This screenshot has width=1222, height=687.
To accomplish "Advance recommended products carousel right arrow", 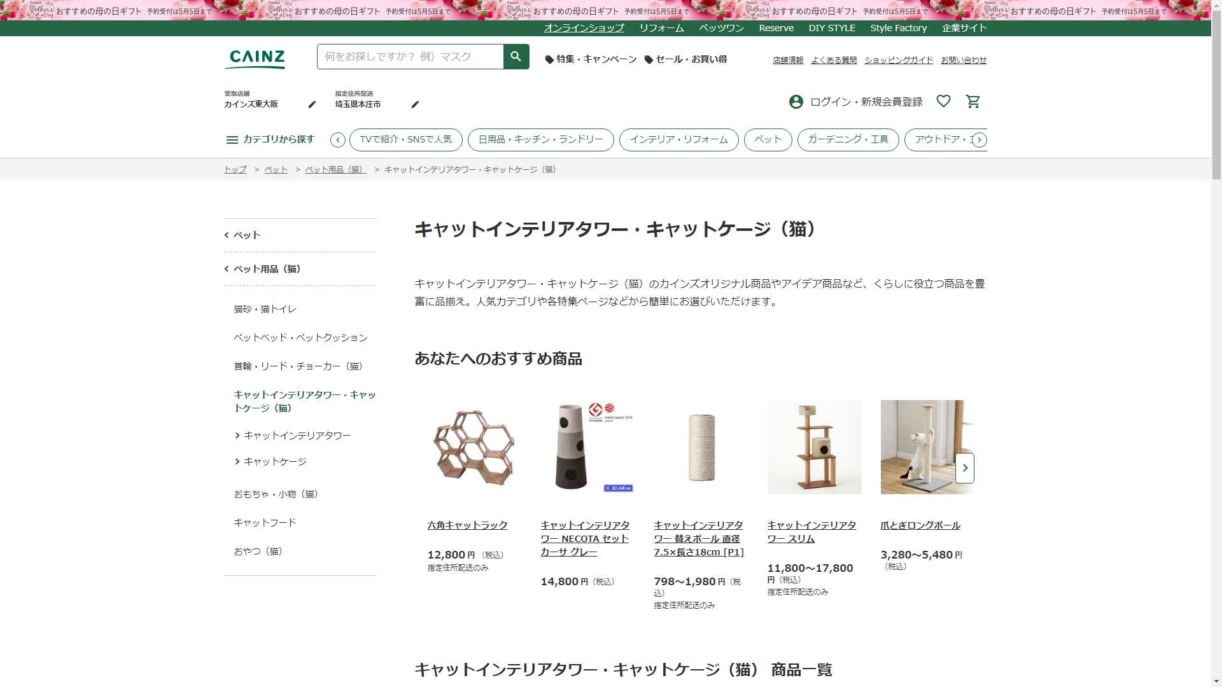I will (965, 468).
